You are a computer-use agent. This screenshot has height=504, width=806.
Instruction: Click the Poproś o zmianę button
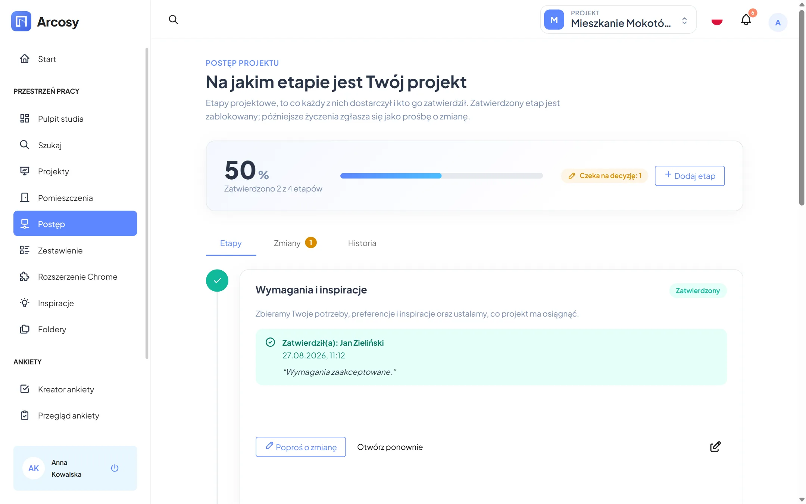click(x=301, y=447)
